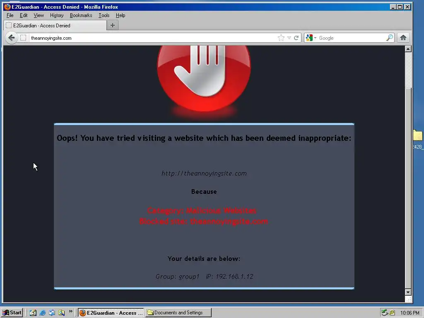Click the network connection tray icon

tap(385, 313)
